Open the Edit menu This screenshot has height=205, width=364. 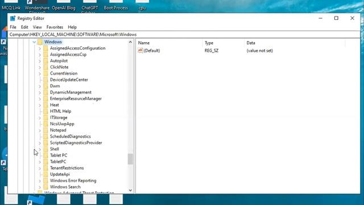(24, 27)
